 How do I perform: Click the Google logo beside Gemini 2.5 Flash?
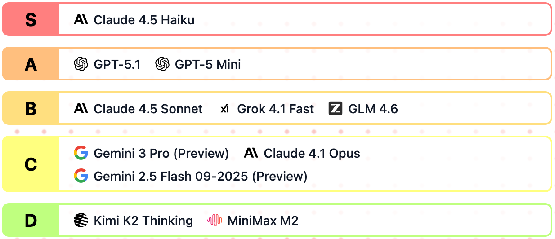81,176
